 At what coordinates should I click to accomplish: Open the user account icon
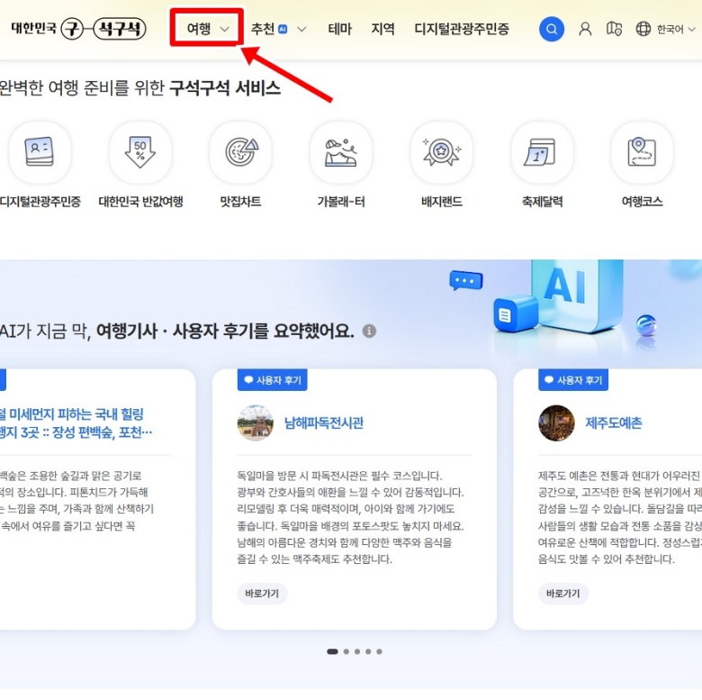click(x=585, y=30)
